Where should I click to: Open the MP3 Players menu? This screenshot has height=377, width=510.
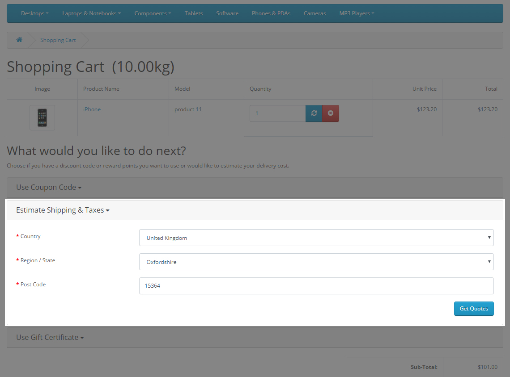click(x=357, y=13)
